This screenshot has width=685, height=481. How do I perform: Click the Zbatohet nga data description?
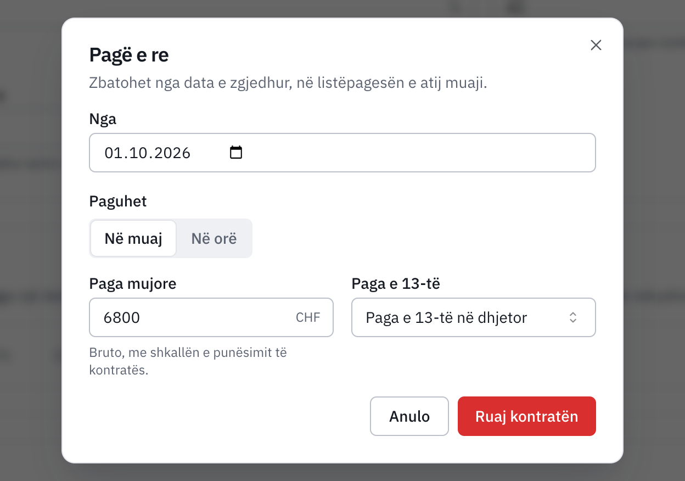(x=288, y=84)
